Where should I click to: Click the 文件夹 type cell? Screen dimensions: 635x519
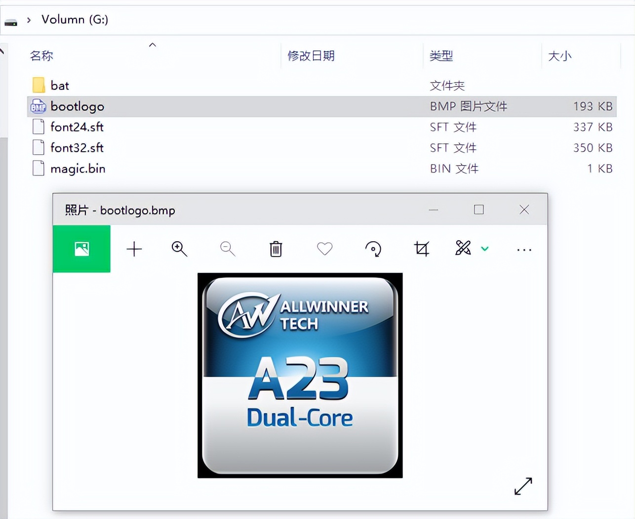[447, 86]
